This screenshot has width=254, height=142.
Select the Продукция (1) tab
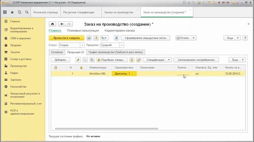(76, 52)
